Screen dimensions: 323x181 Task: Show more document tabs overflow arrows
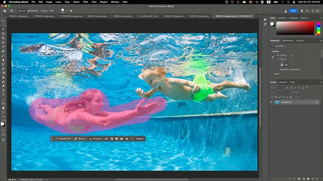pyautogui.click(x=260, y=16)
